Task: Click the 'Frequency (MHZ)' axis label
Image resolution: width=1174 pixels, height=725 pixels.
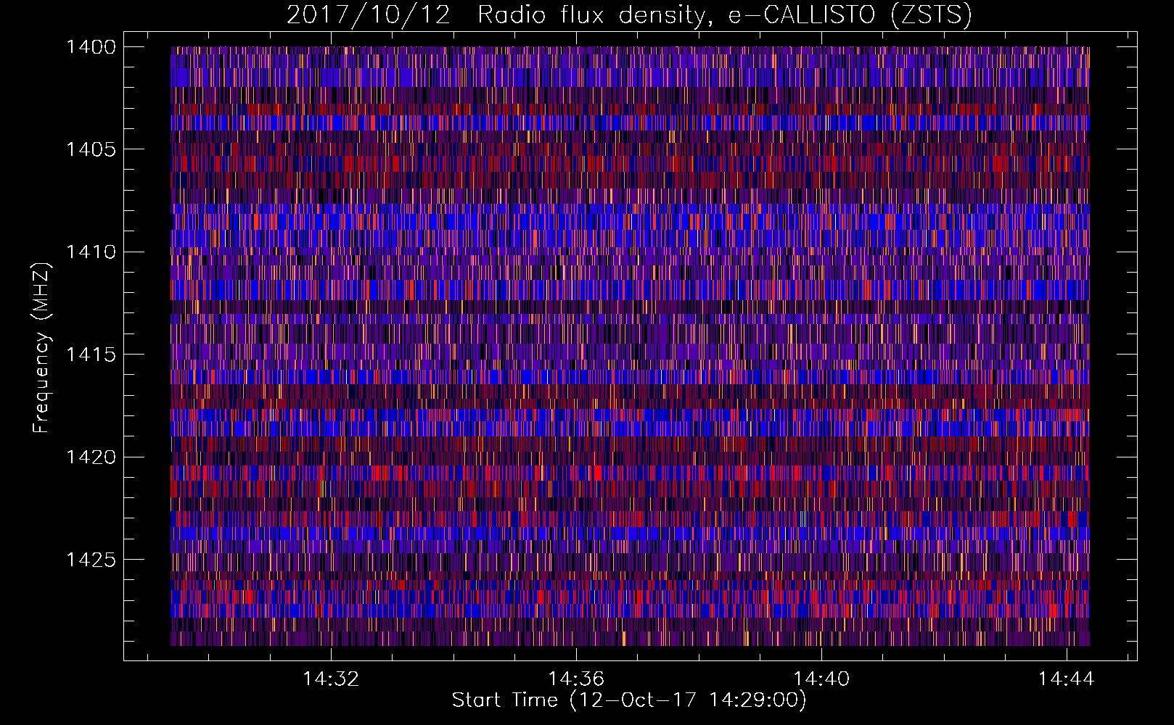Action: (x=41, y=348)
